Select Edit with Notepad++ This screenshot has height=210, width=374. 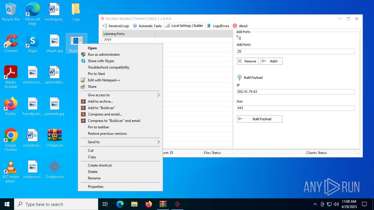click(120, 80)
